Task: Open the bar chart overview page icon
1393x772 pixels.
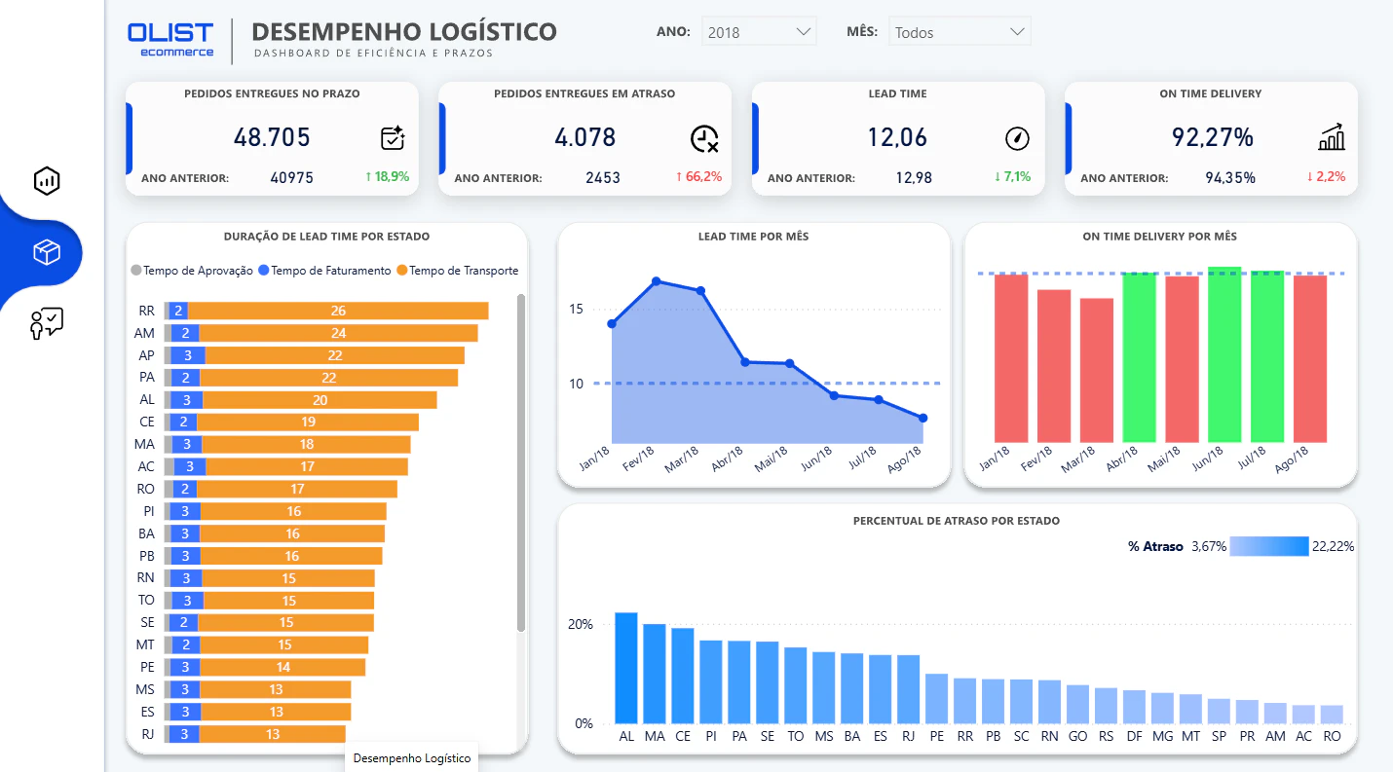Action: (47, 180)
